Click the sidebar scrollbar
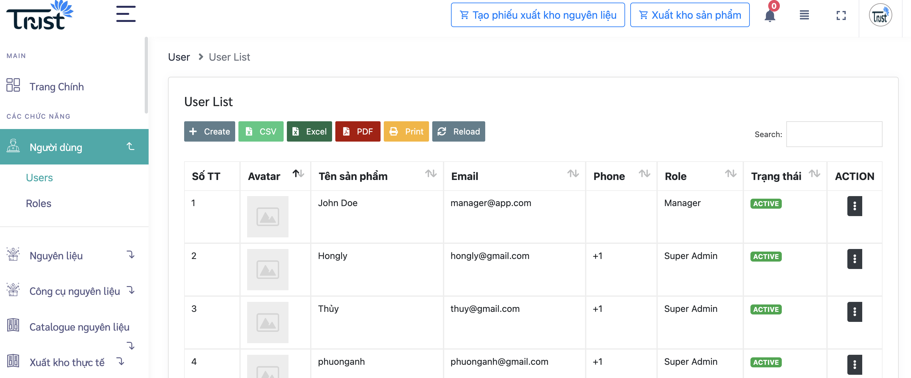The height and width of the screenshot is (378, 911). [146, 75]
